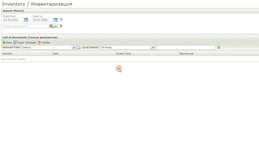Sort by Invent Time column header

pos(147,54)
